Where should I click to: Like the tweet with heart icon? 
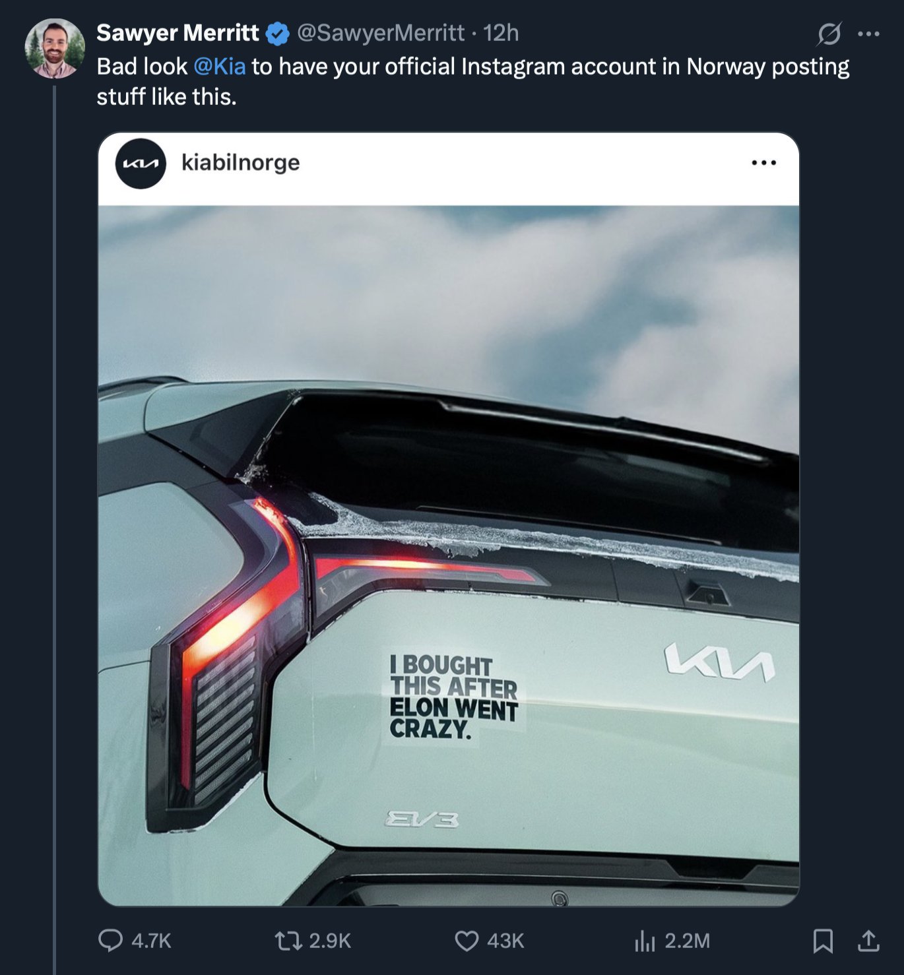[467, 941]
